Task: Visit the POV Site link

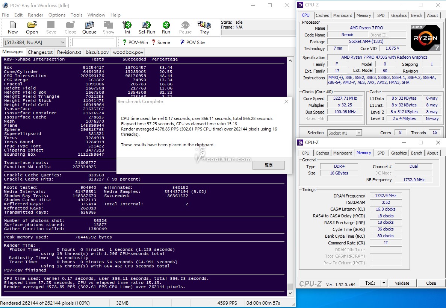Action: [192, 42]
